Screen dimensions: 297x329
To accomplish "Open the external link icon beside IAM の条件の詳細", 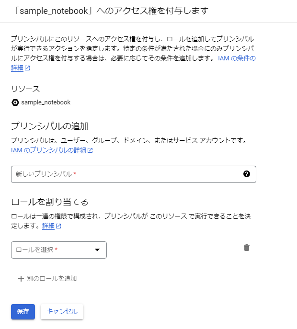I will [27, 68].
